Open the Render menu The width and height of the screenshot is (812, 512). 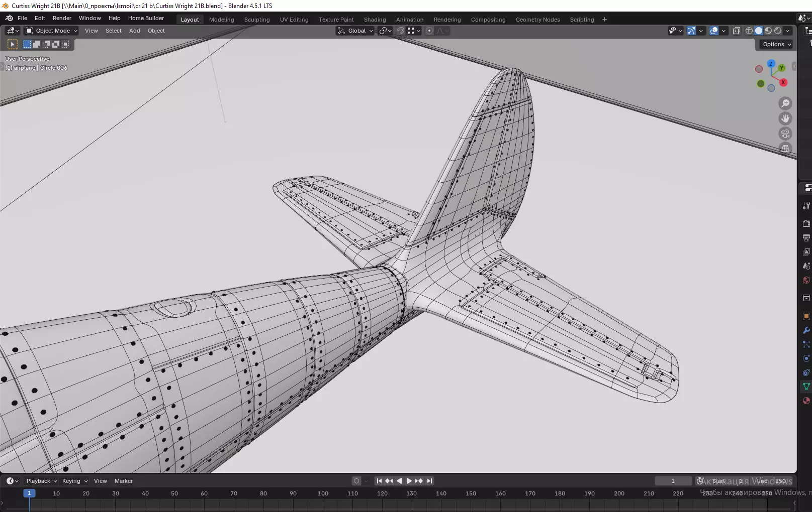coord(62,18)
